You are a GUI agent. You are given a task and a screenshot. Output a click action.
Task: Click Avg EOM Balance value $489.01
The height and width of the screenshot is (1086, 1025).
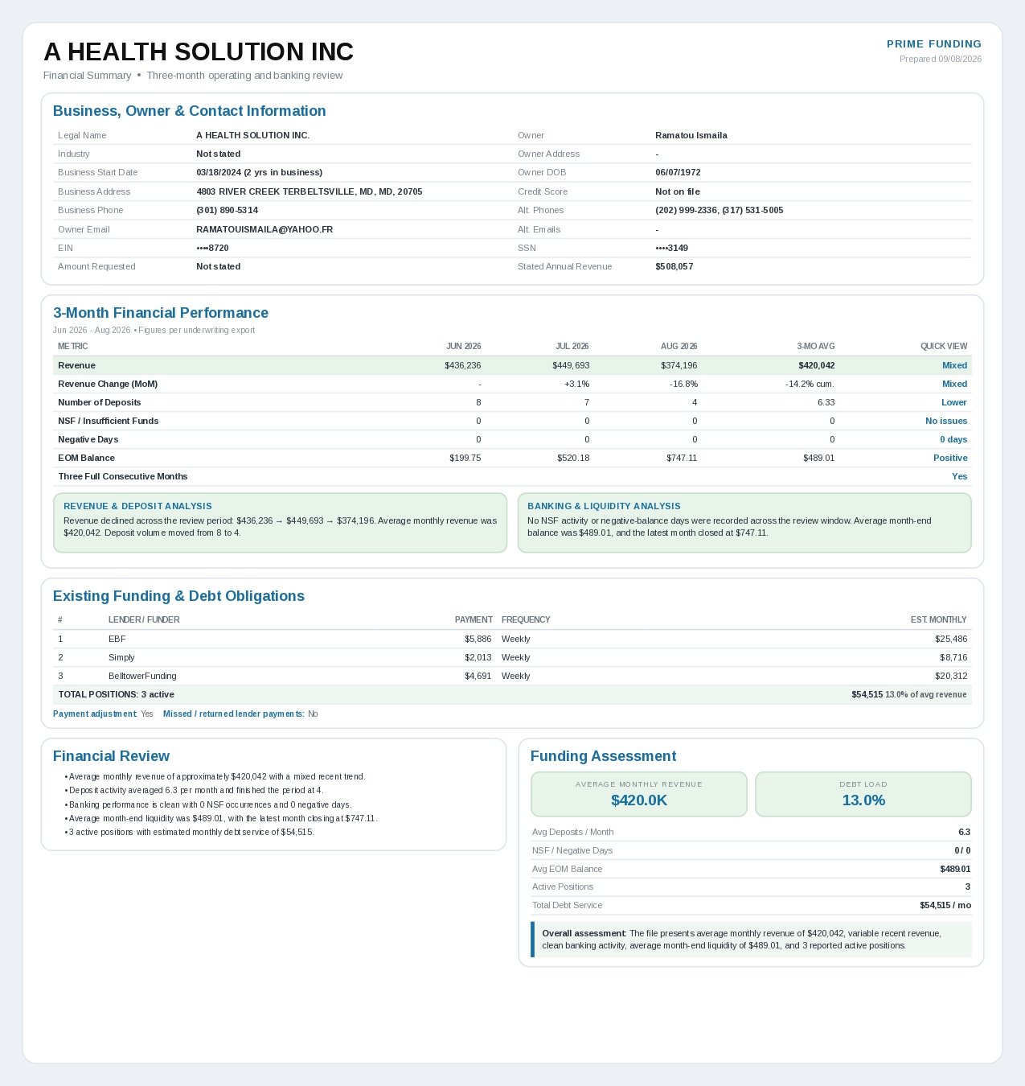(955, 869)
